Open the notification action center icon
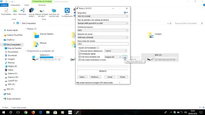Image resolution: width=205 pixels, height=115 pixels. click(x=201, y=112)
